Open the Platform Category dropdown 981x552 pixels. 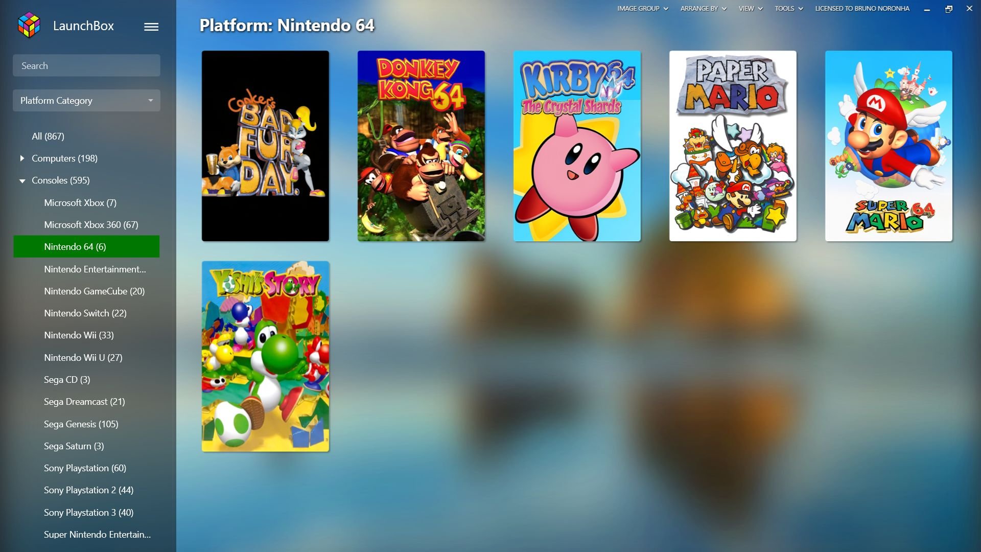coord(86,100)
